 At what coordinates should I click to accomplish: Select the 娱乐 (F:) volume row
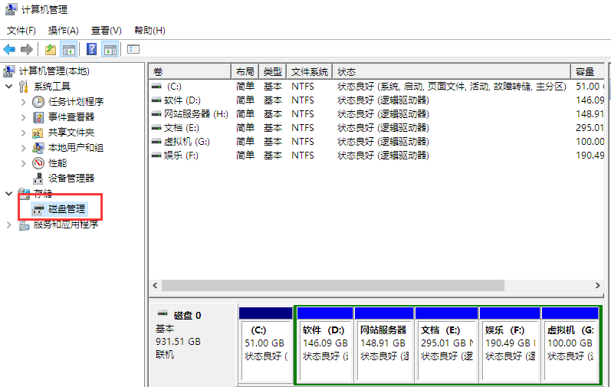point(377,156)
